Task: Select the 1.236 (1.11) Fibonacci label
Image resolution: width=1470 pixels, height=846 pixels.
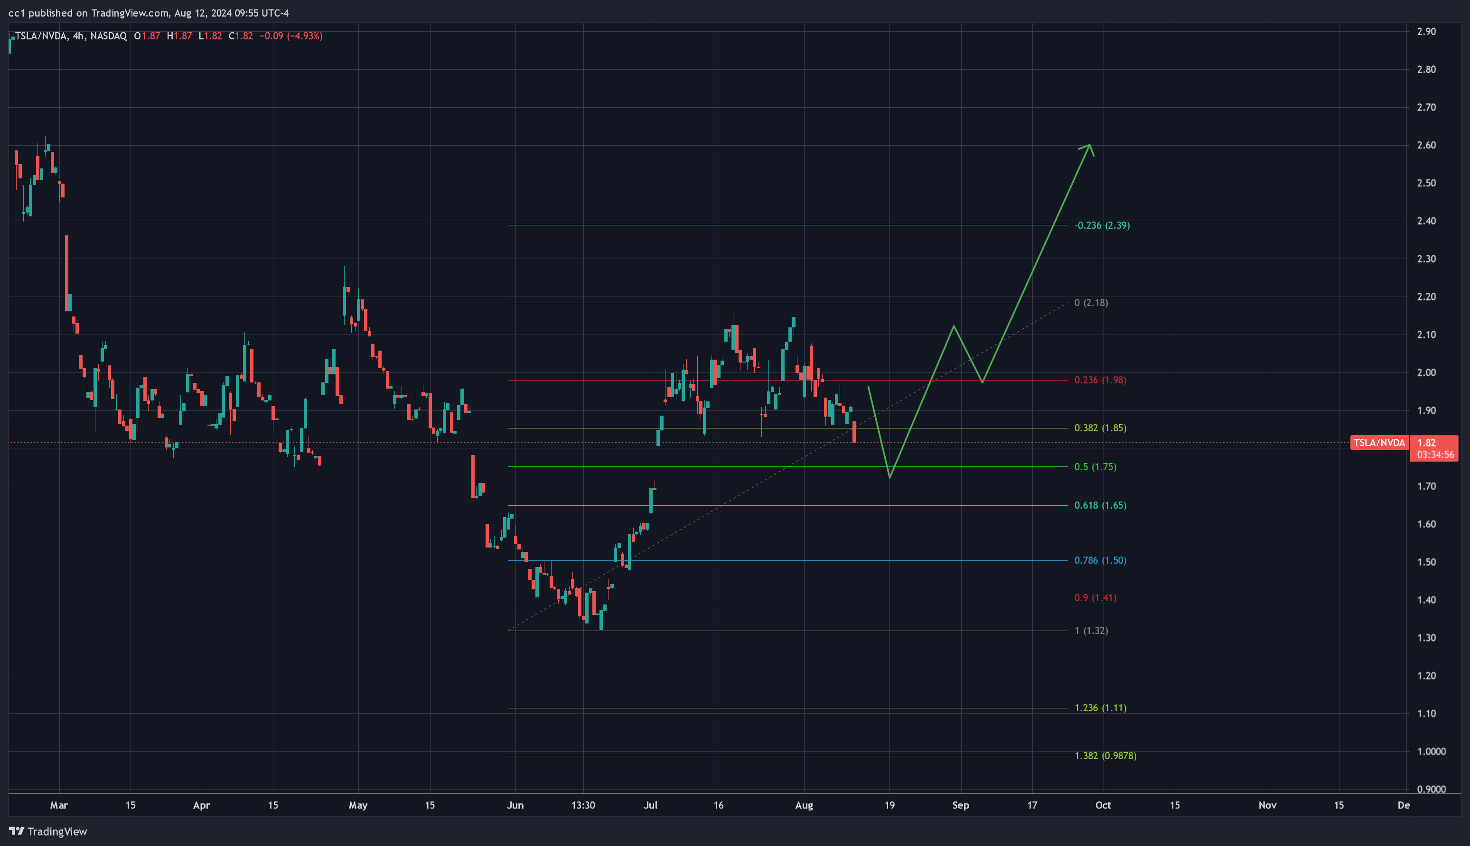Action: click(1100, 708)
